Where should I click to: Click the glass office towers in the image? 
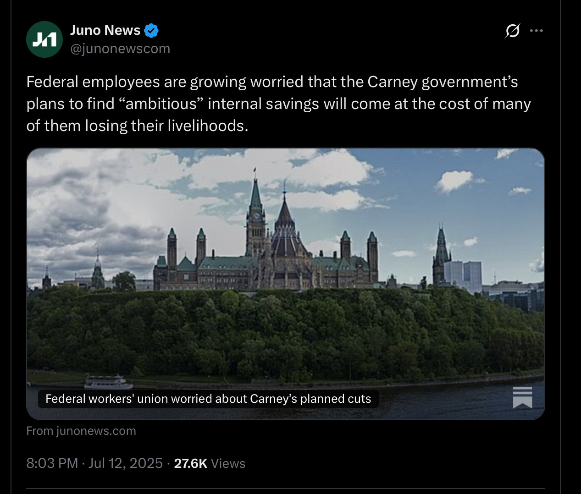coord(463,274)
